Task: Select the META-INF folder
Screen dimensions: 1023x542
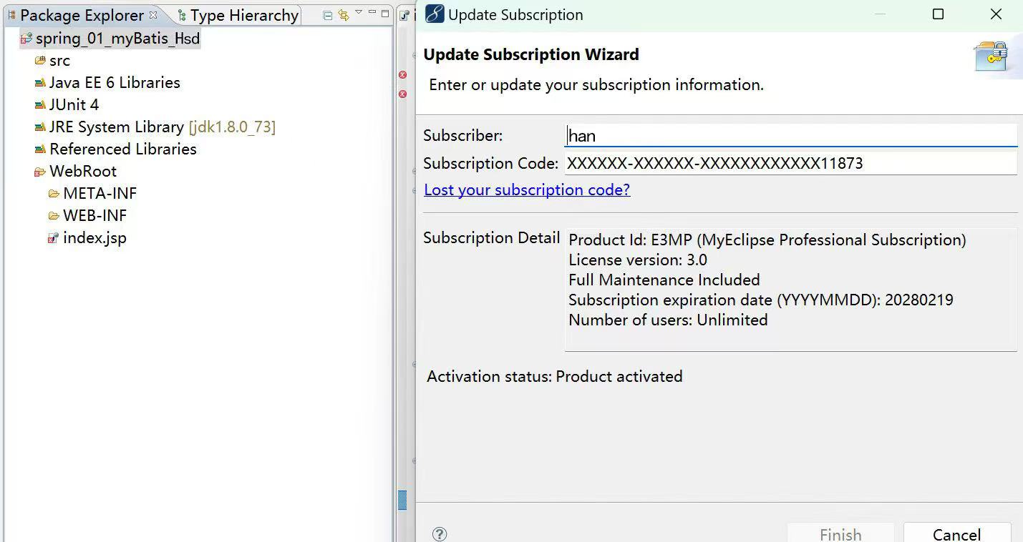Action: point(100,194)
